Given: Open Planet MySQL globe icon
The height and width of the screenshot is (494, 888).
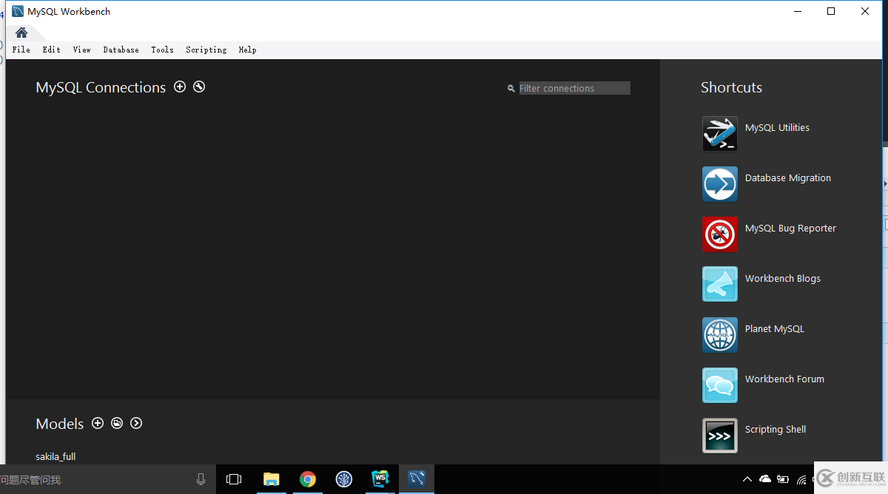Looking at the screenshot, I should 720,335.
